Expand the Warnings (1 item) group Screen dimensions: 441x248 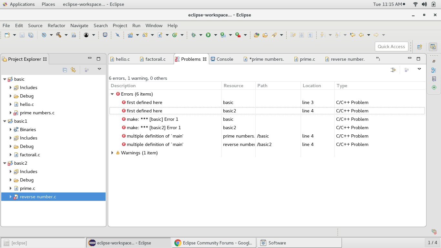(x=112, y=153)
